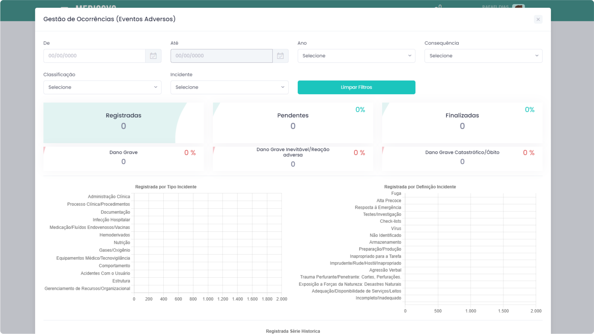Select the Finalizadas summary card

point(462,123)
